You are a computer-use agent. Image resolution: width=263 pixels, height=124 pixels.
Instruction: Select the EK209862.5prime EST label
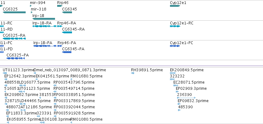pos(21,95)
